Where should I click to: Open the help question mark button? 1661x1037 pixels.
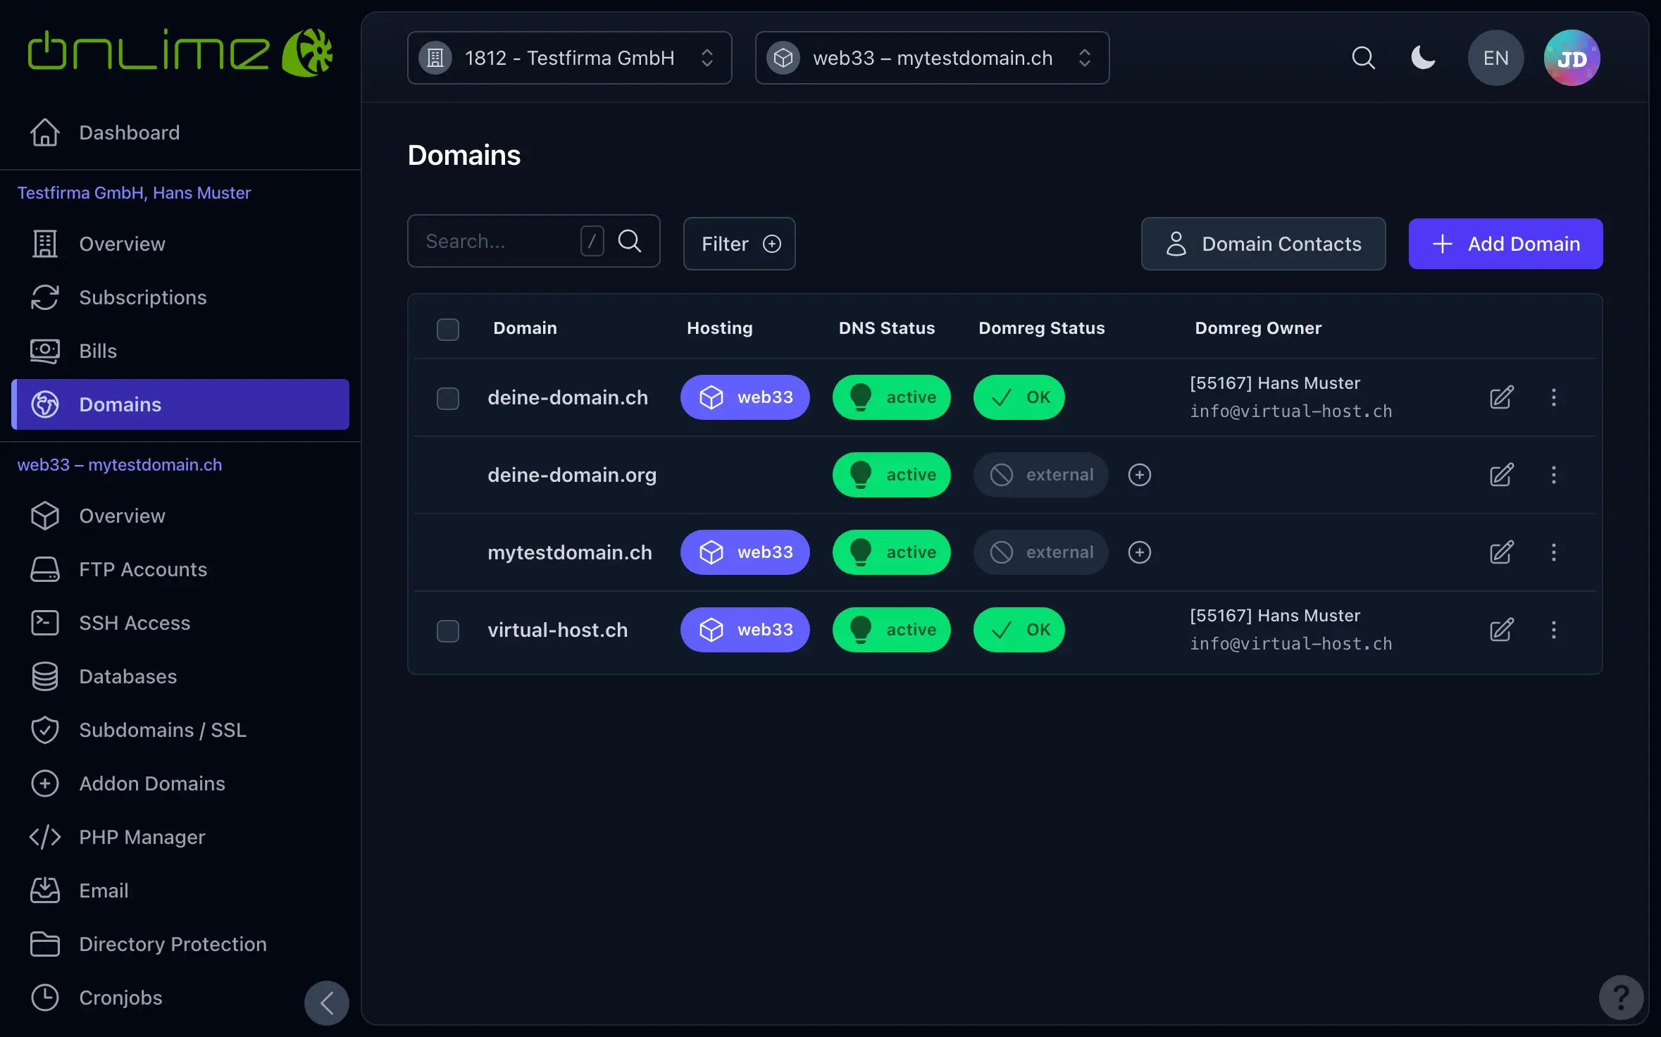[x=1621, y=998]
